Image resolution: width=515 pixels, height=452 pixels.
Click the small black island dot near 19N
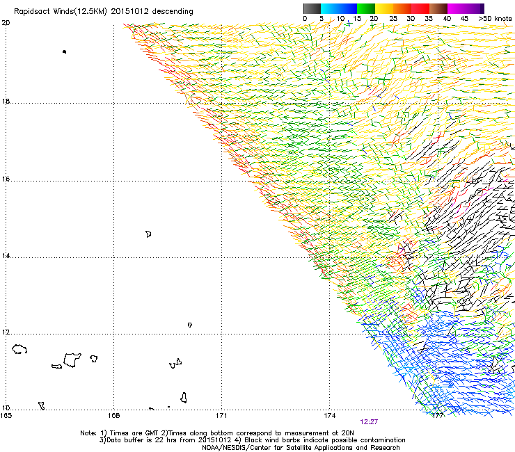click(x=64, y=51)
